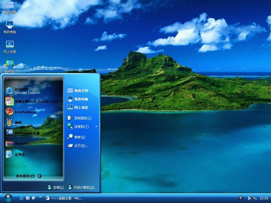Launch KMPlayer from start menu
The height and width of the screenshot is (203, 271).
tap(22, 133)
